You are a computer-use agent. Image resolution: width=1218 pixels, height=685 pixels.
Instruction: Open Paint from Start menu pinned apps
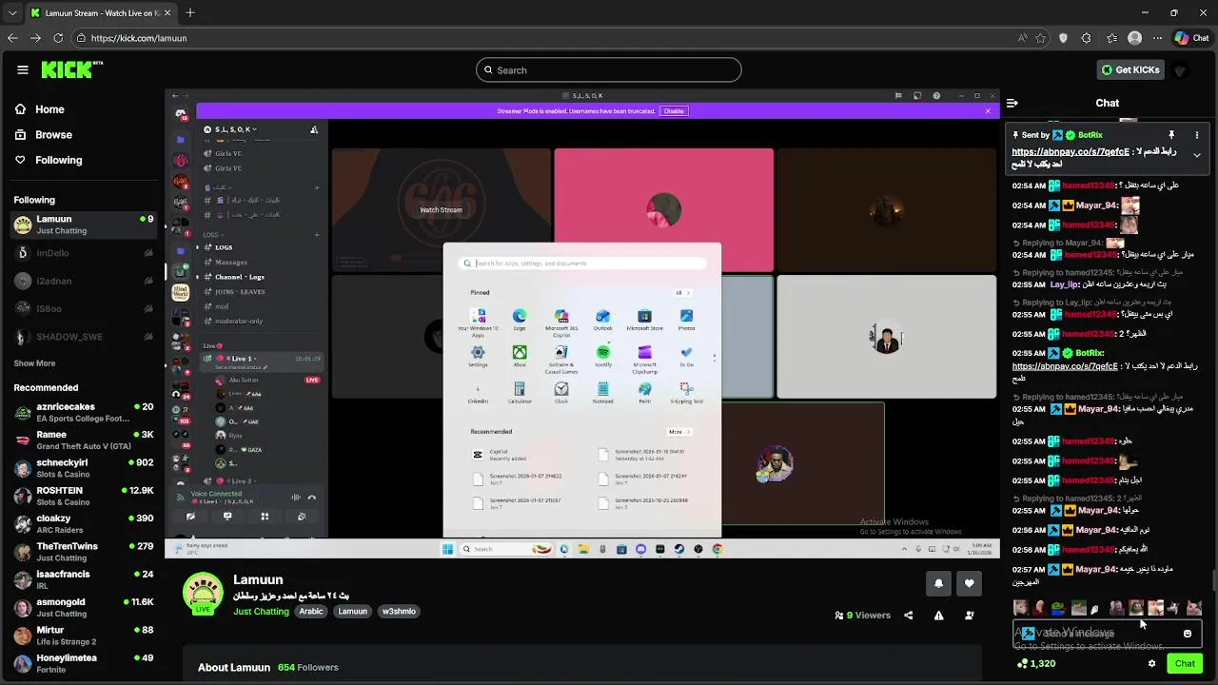[x=645, y=393]
